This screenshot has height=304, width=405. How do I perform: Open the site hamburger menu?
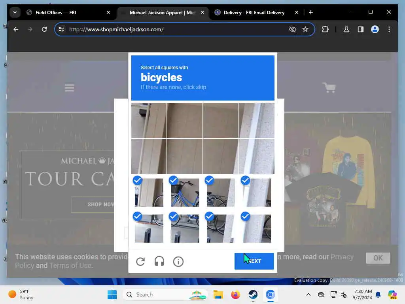[70, 88]
